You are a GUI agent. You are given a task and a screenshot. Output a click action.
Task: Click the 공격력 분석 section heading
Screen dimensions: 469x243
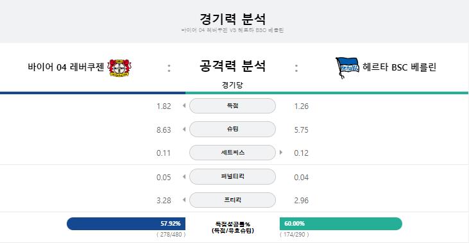232,66
